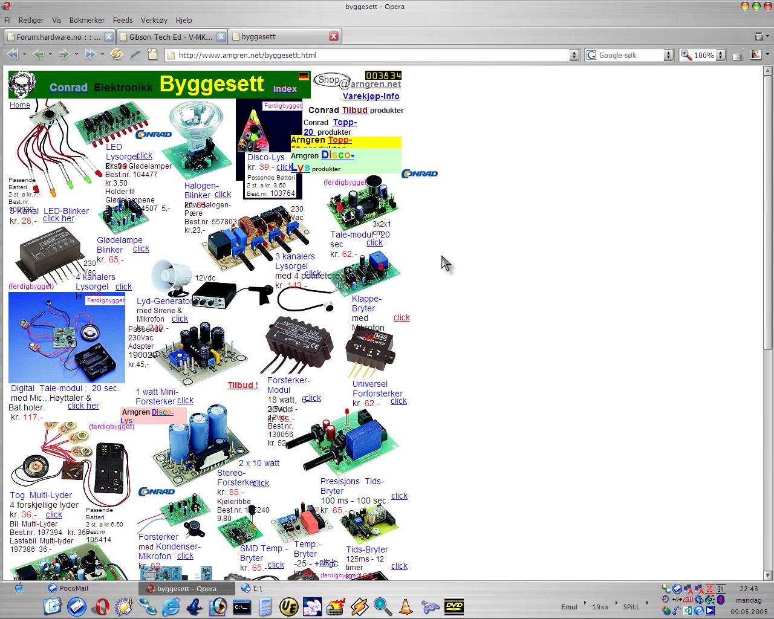774x619 pixels.
Task: Open the closed tabs trash can
Action: [759, 36]
